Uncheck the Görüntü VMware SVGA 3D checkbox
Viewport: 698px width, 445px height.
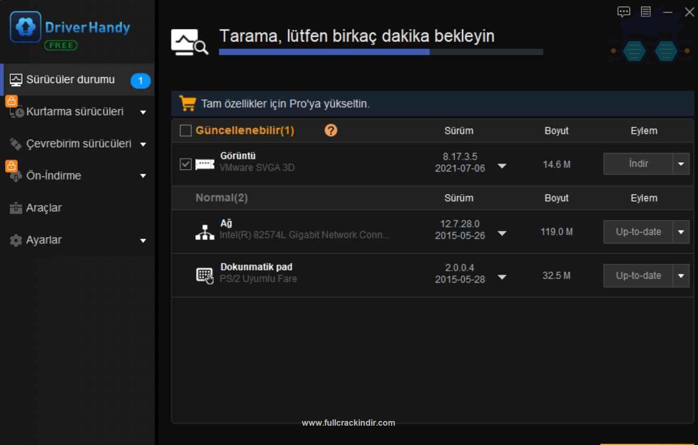[x=185, y=164]
